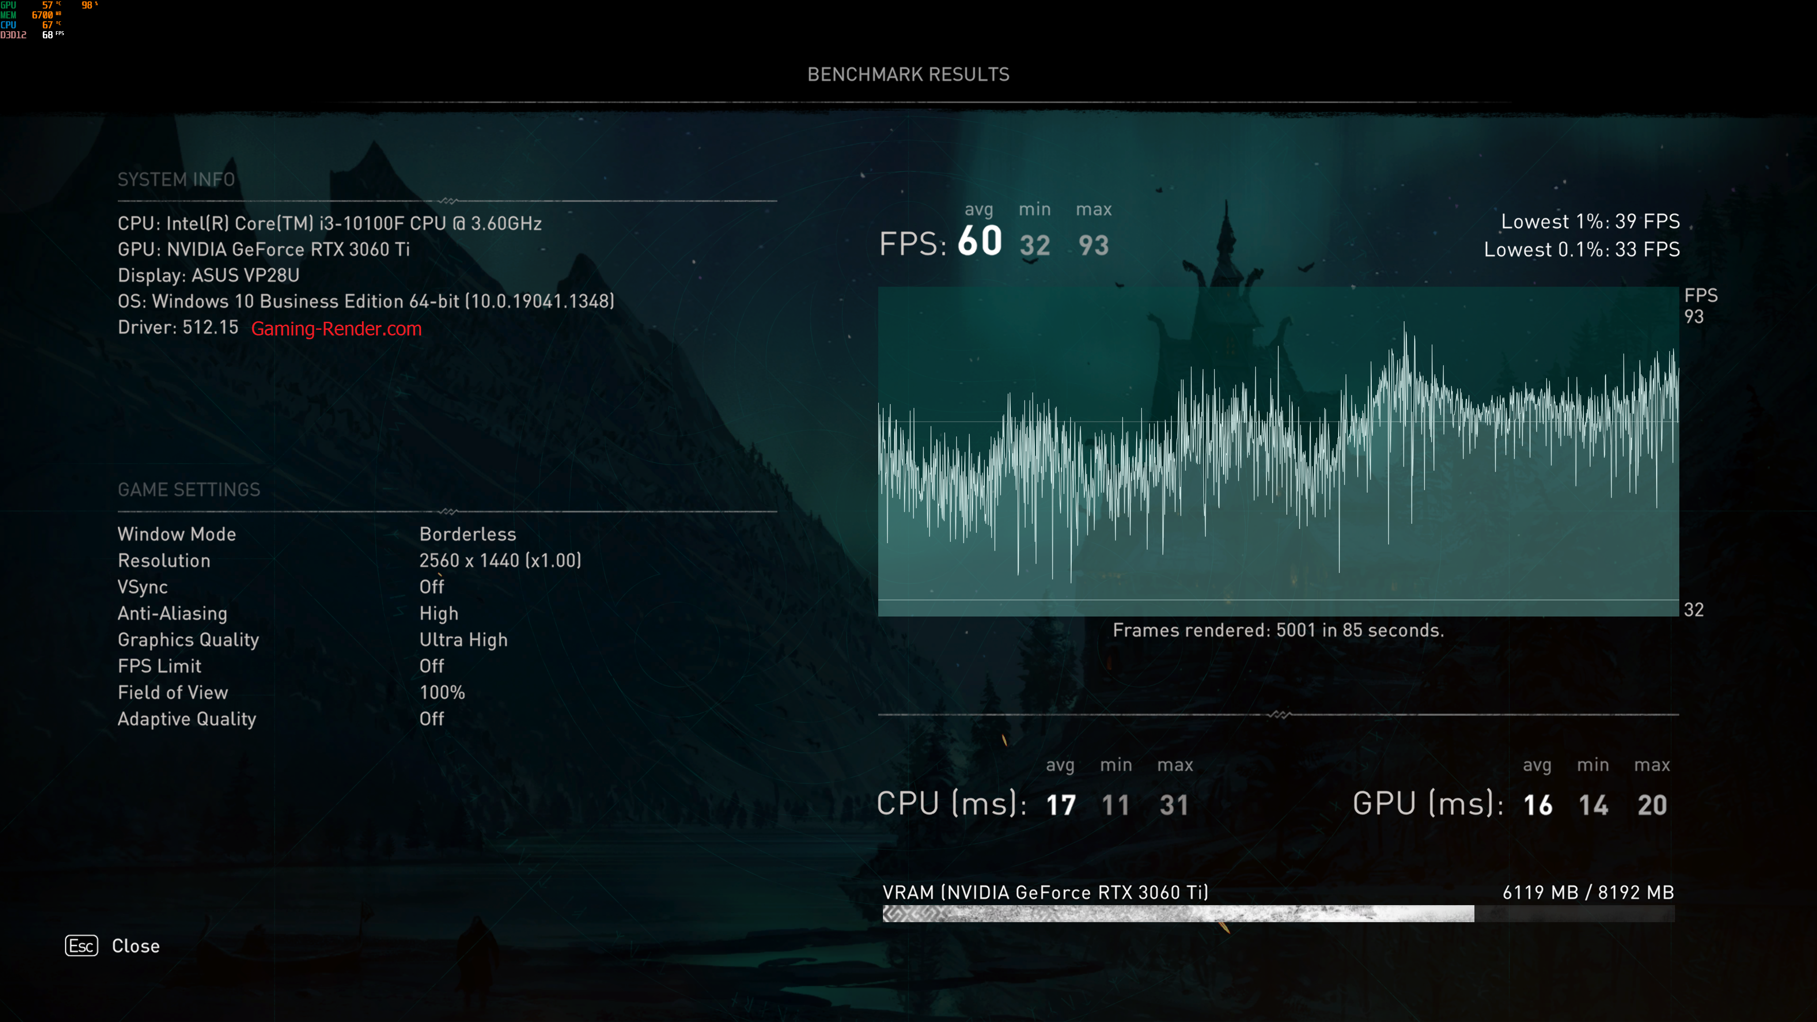Click the Close label at bottom

(135, 946)
